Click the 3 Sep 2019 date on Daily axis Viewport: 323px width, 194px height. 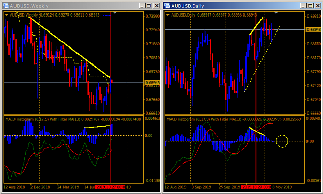pyautogui.click(x=201, y=187)
